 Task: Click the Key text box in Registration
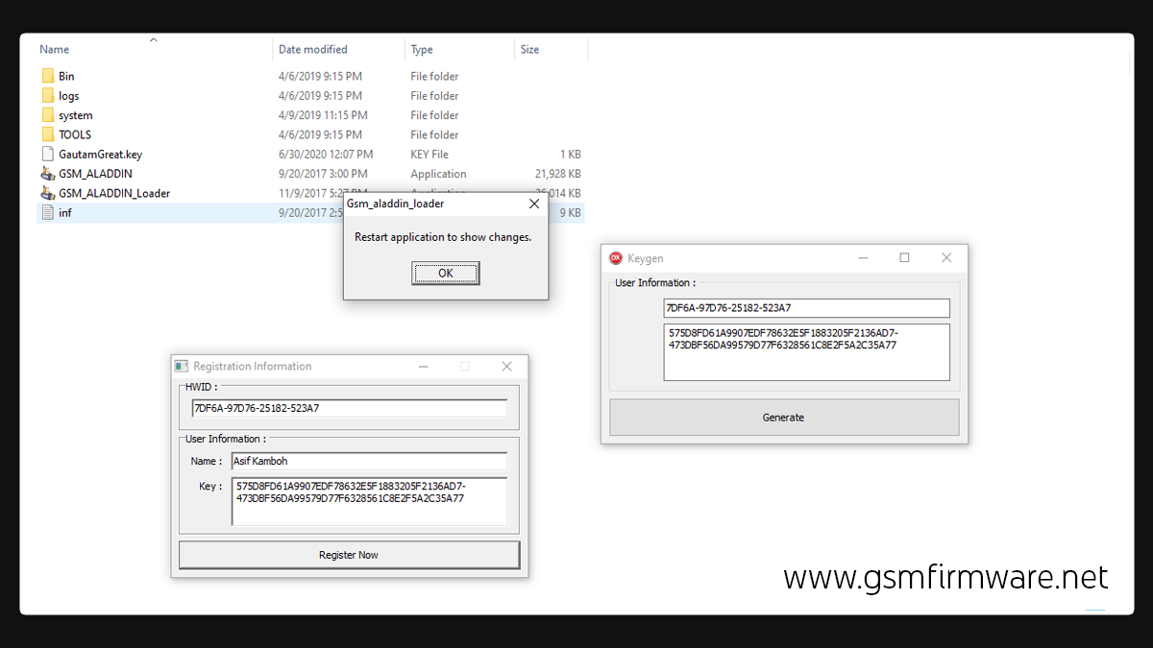click(x=369, y=502)
